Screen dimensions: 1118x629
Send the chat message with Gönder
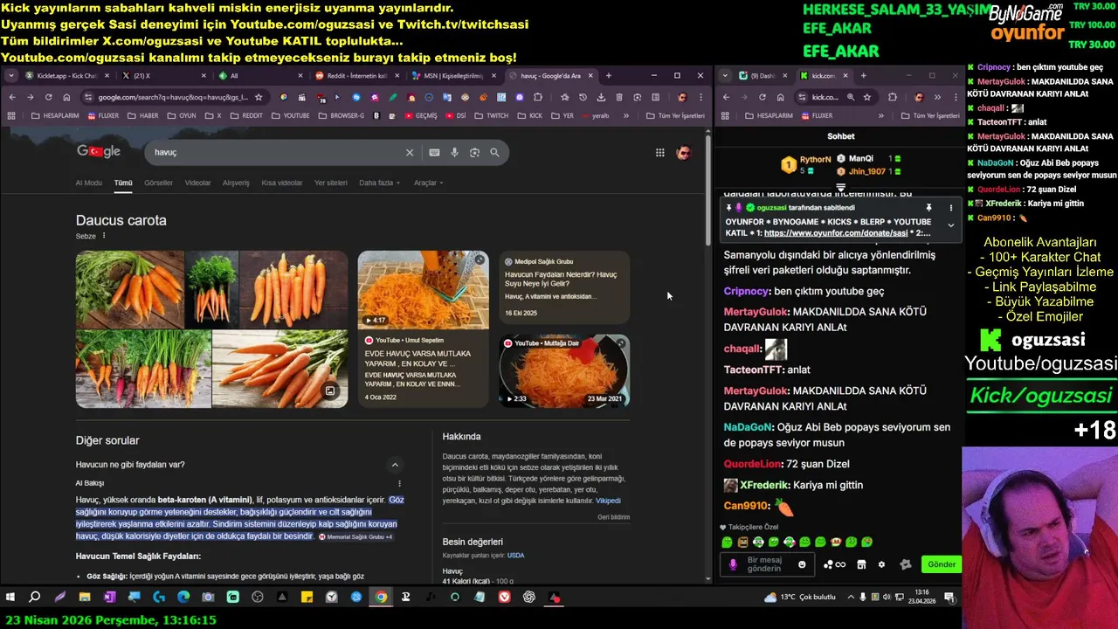(941, 564)
